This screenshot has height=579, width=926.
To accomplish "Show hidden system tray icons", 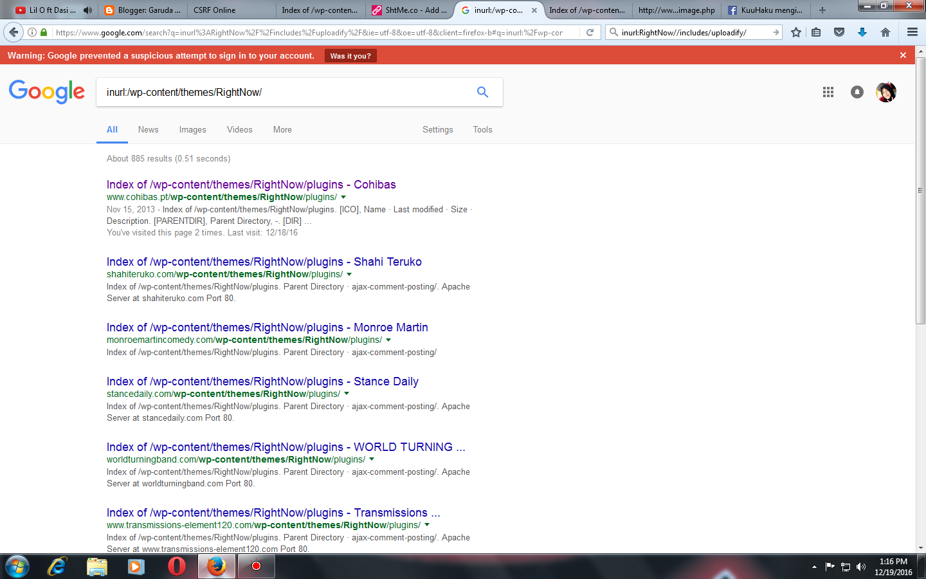I will [814, 567].
